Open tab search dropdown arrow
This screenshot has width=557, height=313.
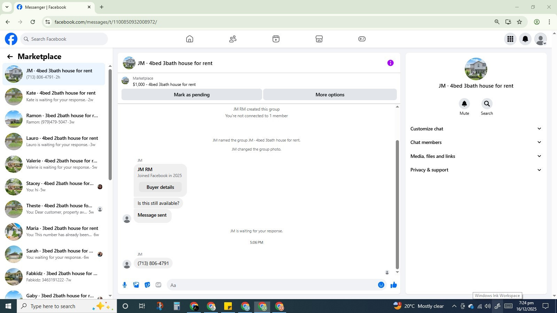7,7
